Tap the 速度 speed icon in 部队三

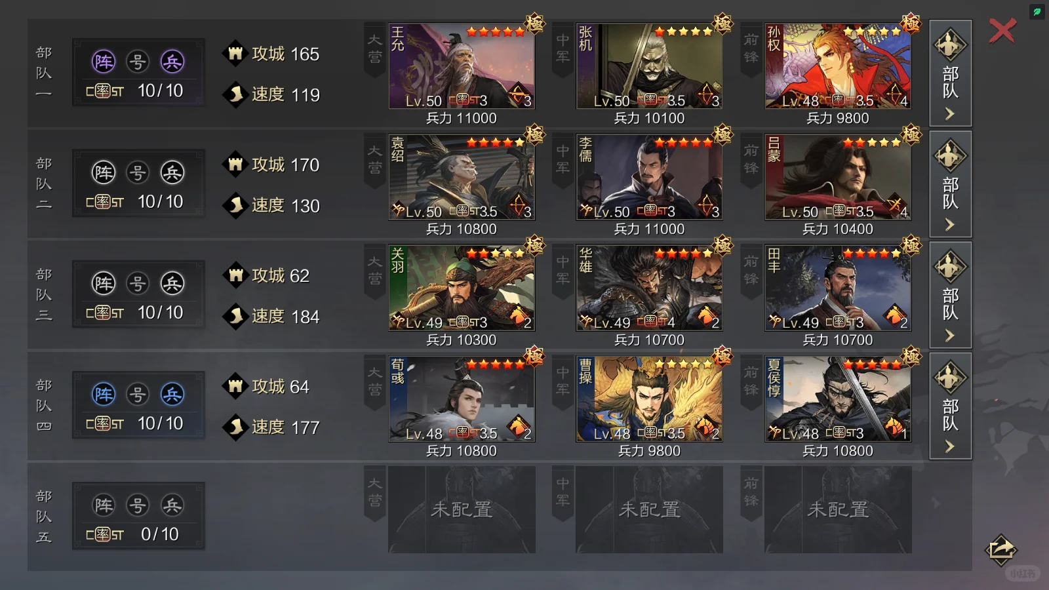coord(235,316)
